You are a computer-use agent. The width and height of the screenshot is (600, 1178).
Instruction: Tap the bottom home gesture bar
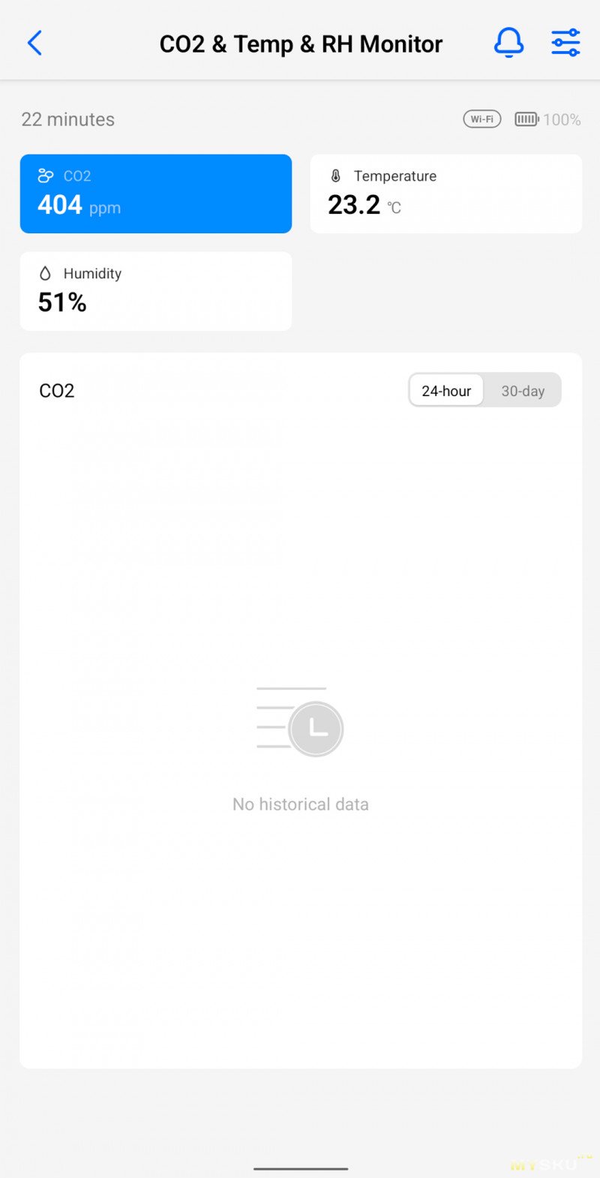point(301,1168)
